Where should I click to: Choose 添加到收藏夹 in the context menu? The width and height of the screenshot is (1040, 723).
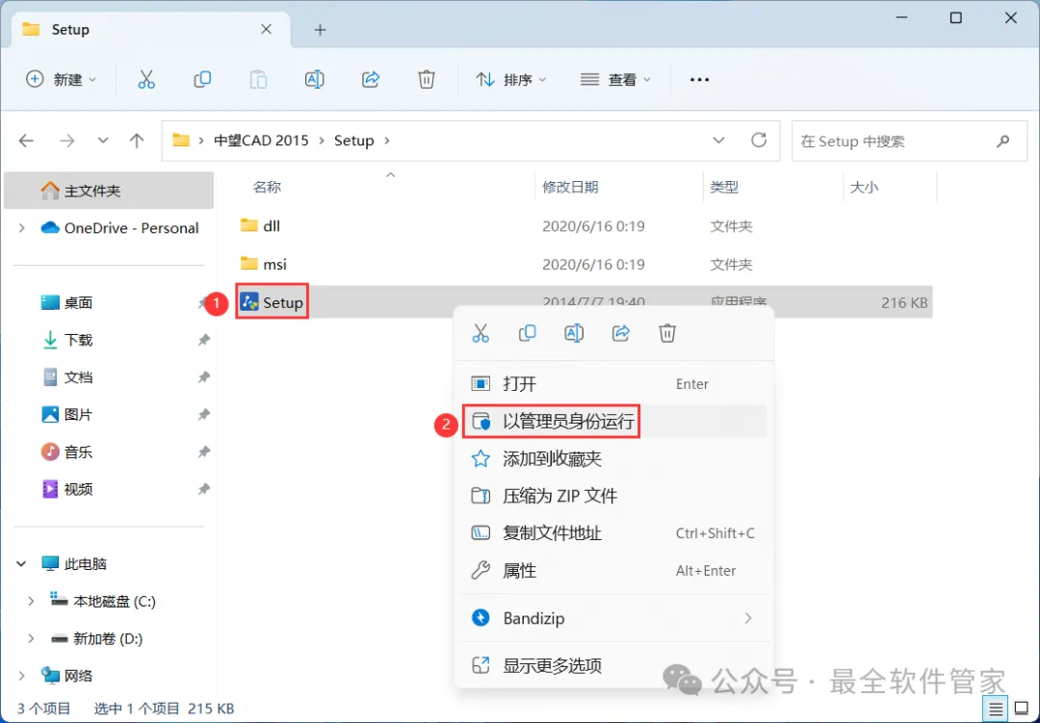[x=614, y=458]
